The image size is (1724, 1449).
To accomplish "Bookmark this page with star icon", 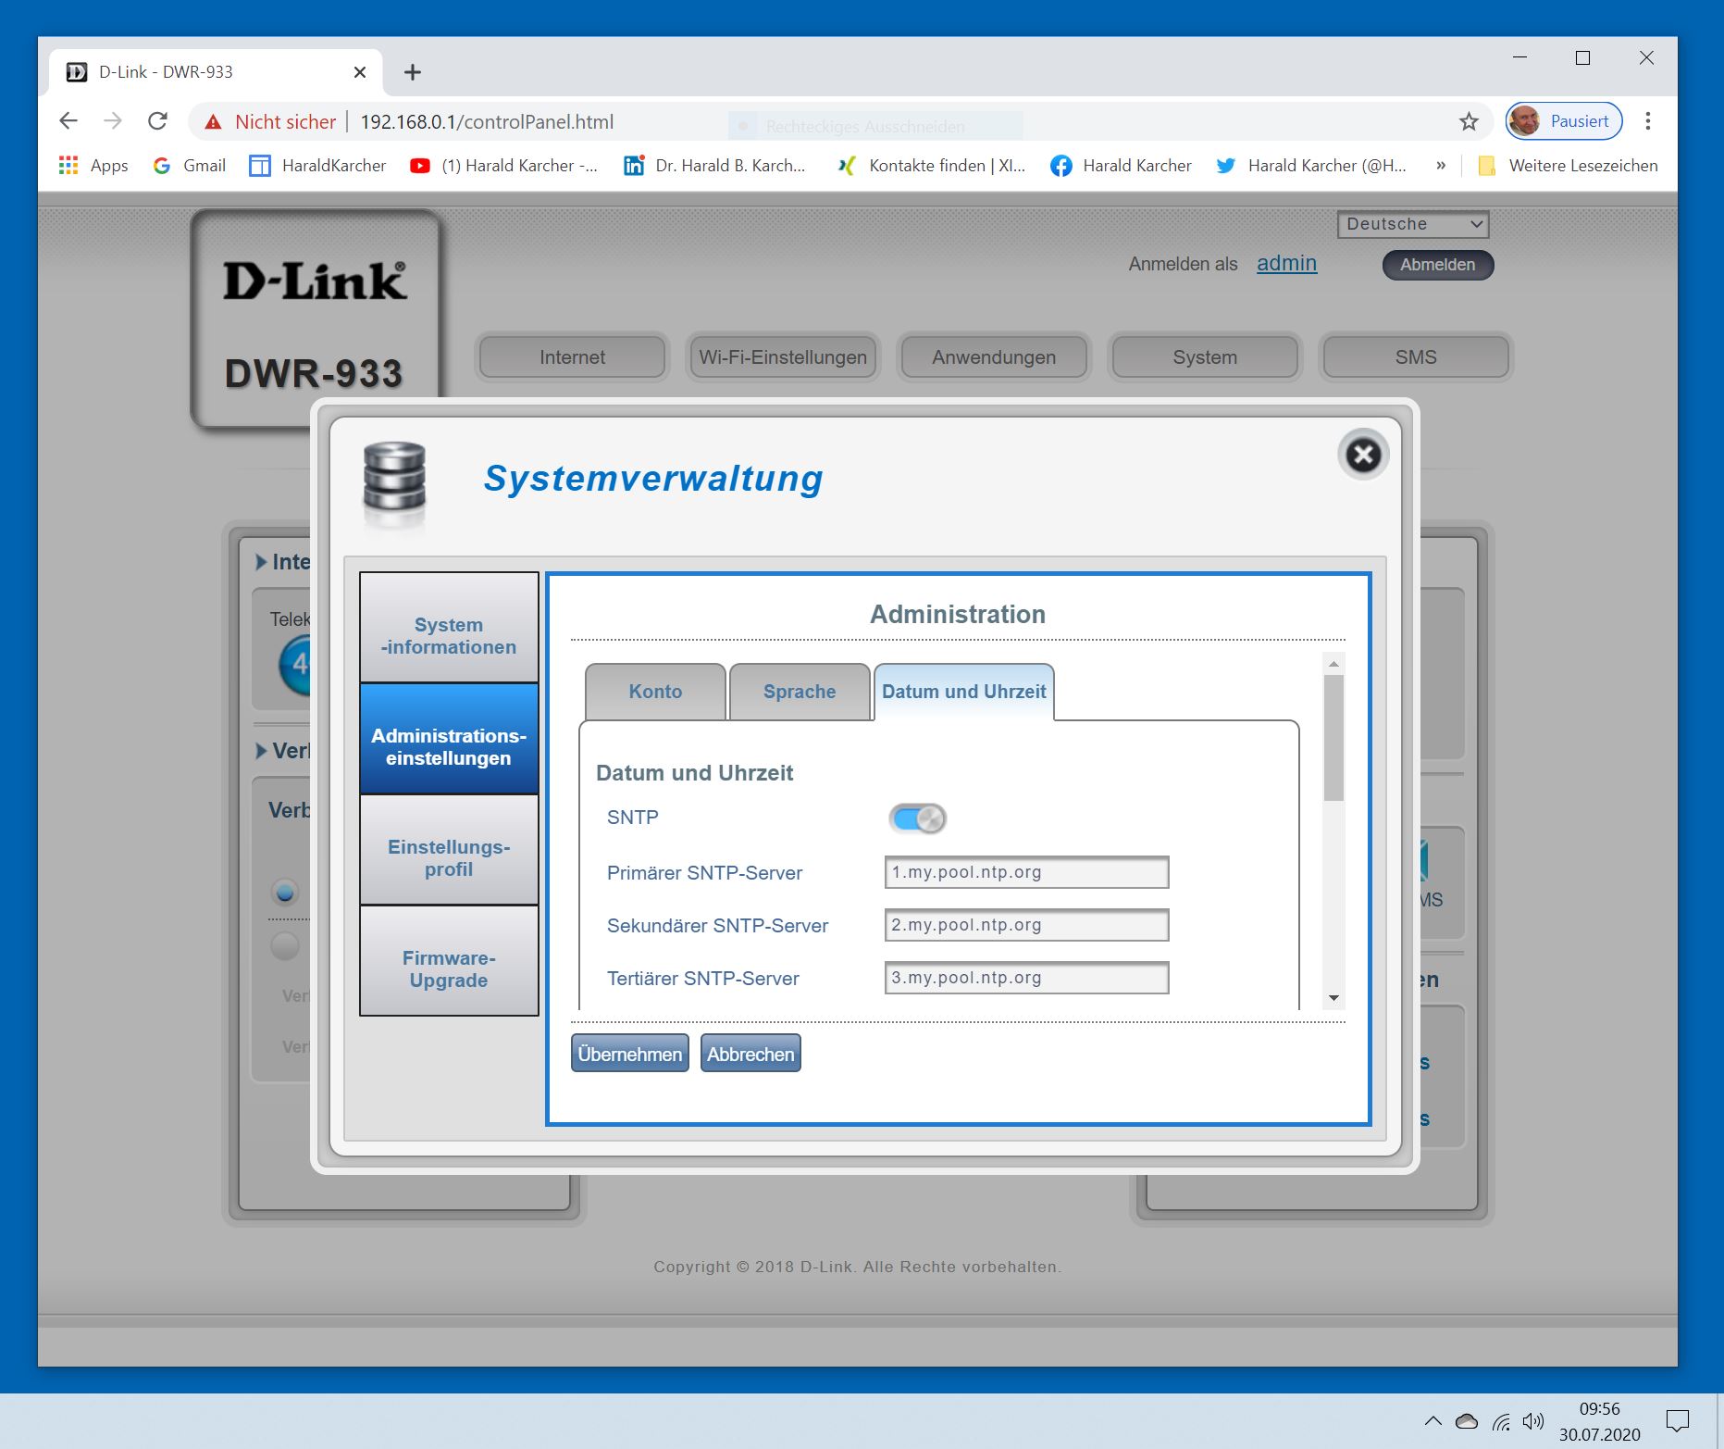I will 1469,121.
